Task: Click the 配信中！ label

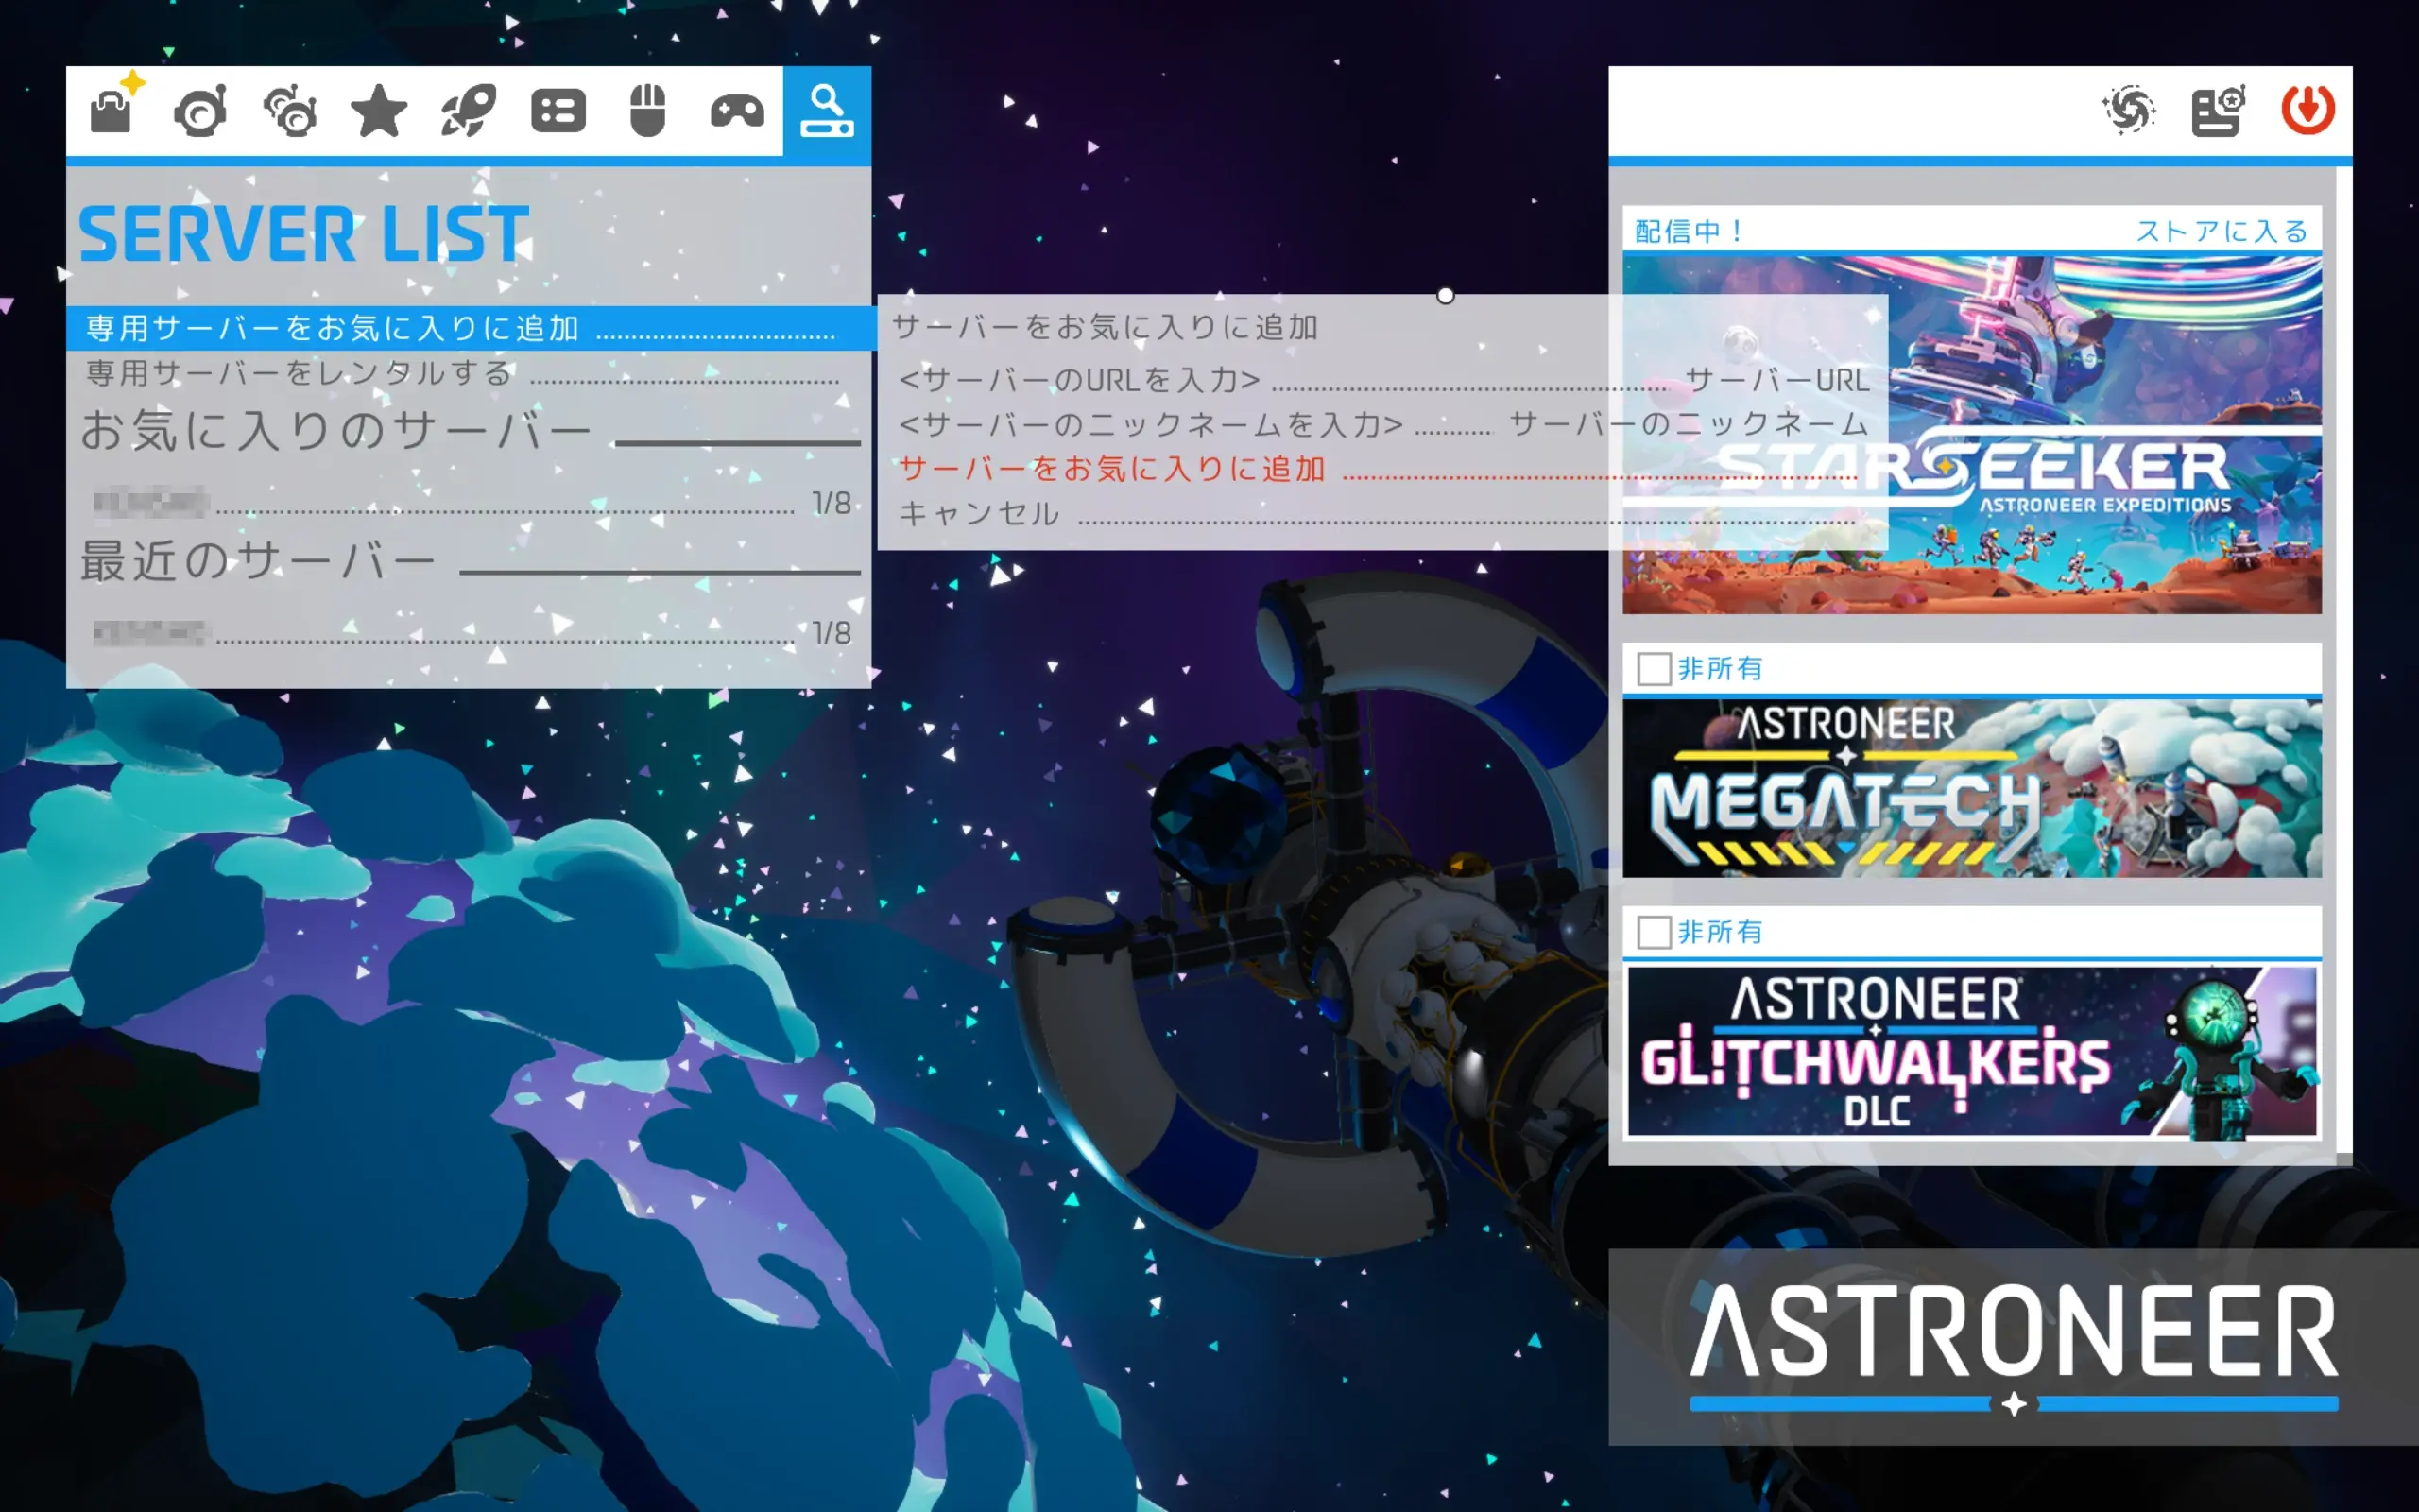Action: point(1689,231)
